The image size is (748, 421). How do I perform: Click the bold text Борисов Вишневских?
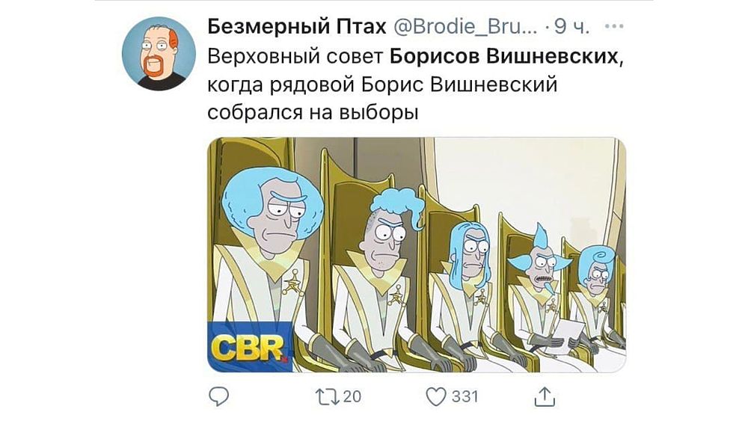click(x=504, y=56)
